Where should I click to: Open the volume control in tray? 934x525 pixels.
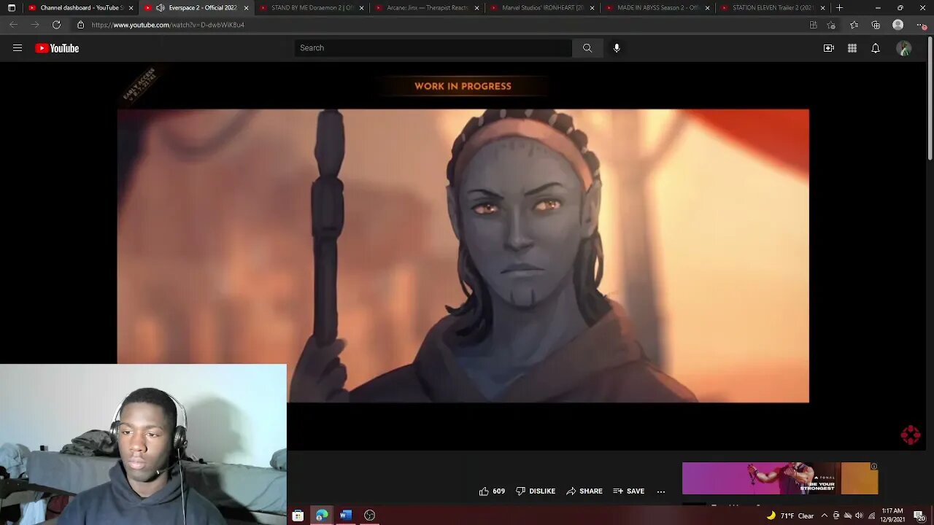859,516
